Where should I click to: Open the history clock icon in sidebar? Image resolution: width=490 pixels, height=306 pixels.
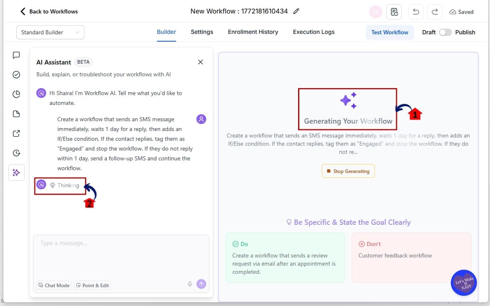[x=16, y=153]
